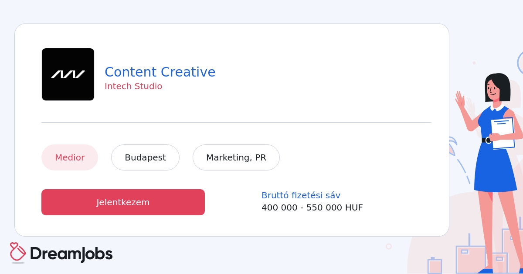Click the 400 000 - 550 000 HUF salary text
The width and height of the screenshot is (523, 274).
(x=312, y=207)
